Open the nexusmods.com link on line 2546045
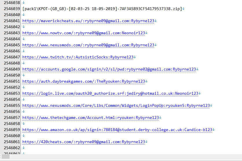Viewport: 242px width, 161px height. pos(88,45)
